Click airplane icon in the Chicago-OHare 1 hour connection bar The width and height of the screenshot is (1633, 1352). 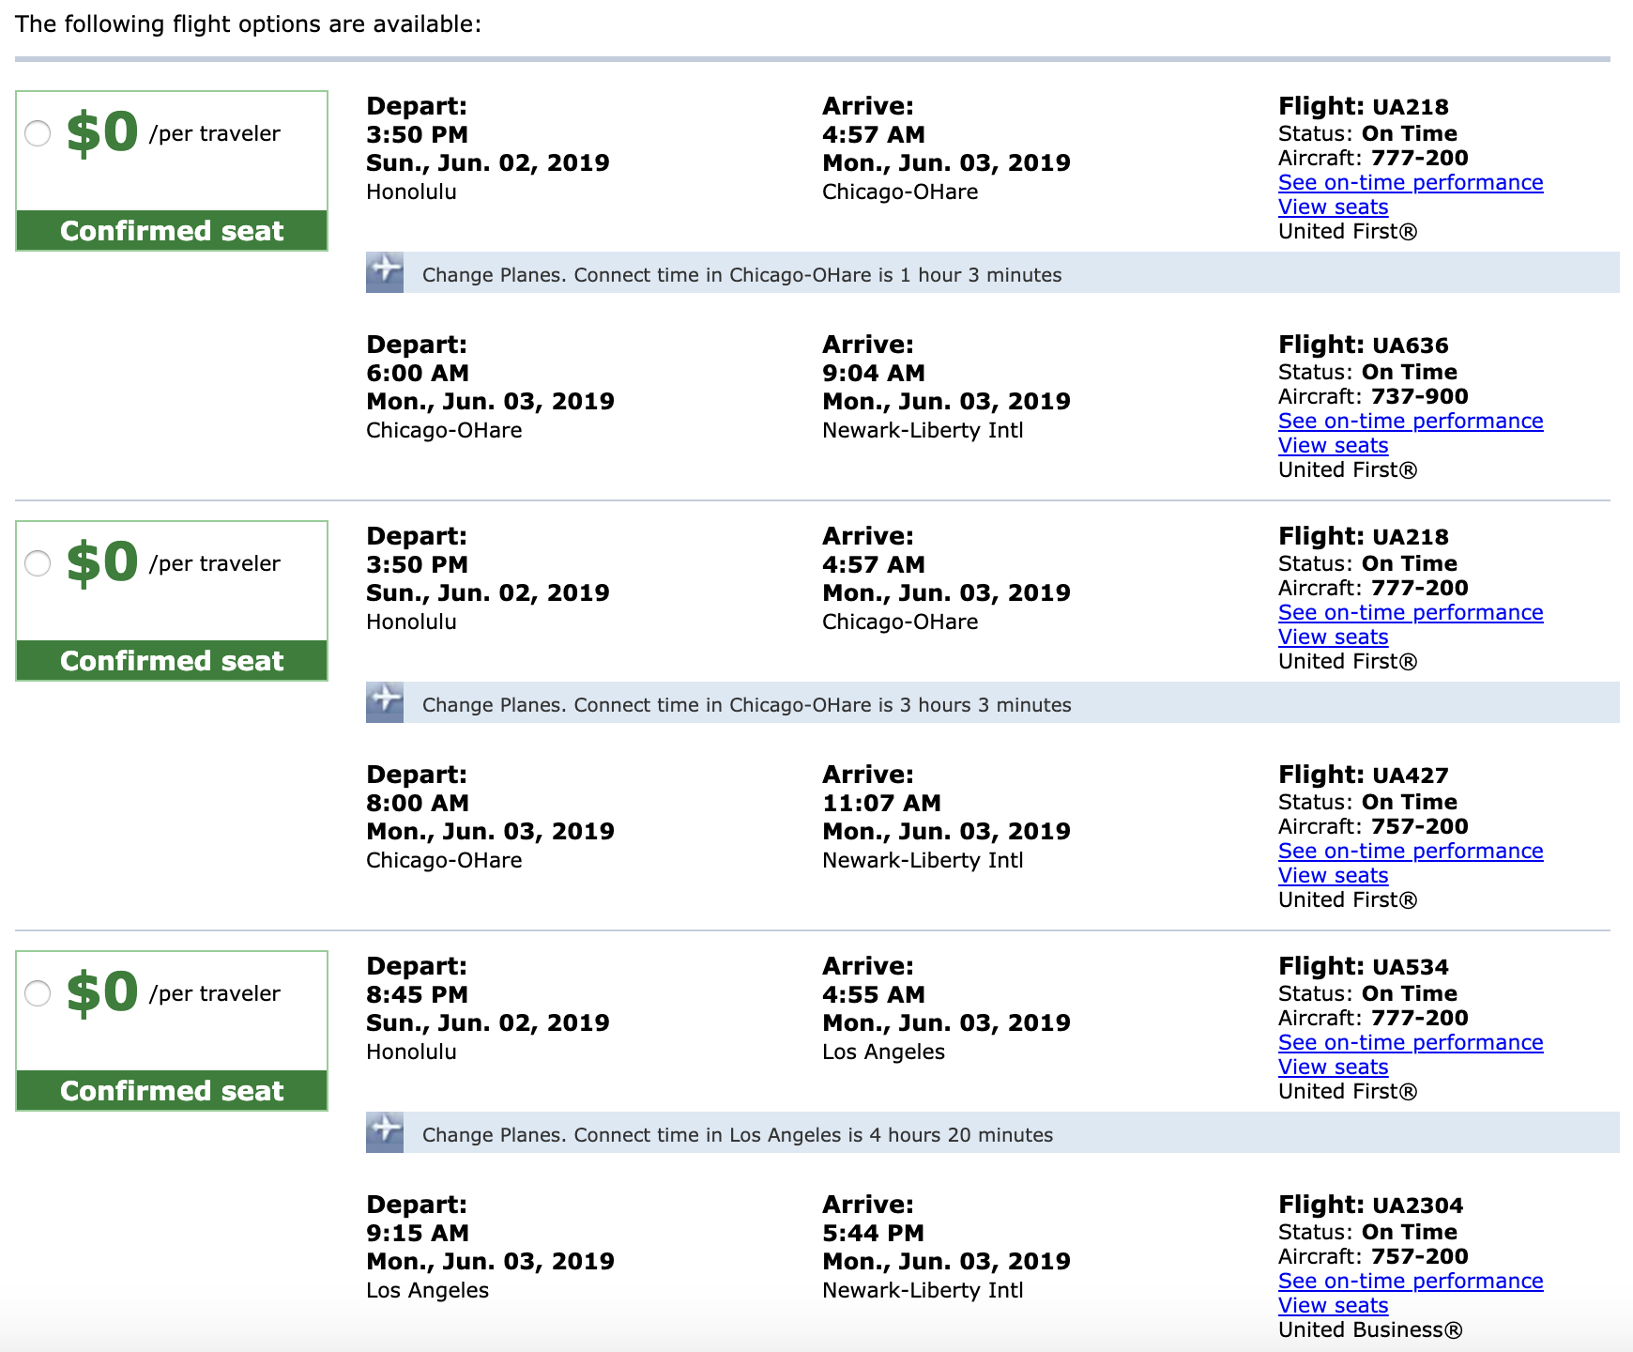(385, 272)
